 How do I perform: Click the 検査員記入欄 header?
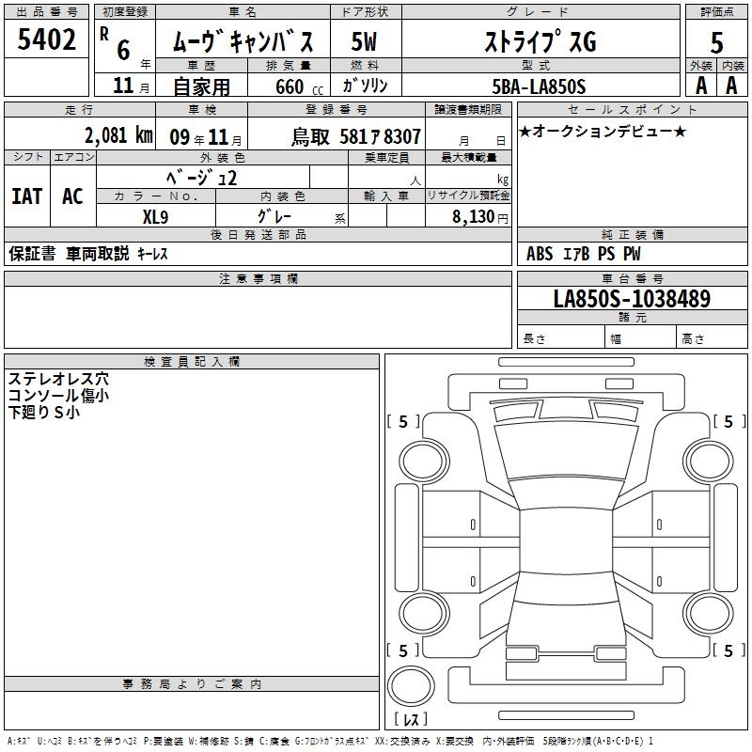pyautogui.click(x=192, y=362)
